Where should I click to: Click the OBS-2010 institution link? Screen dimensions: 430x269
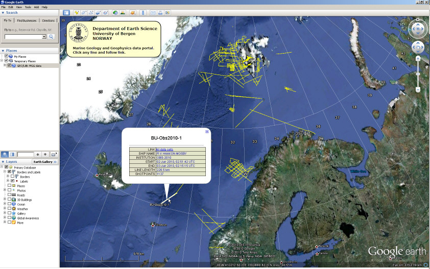(x=164, y=158)
